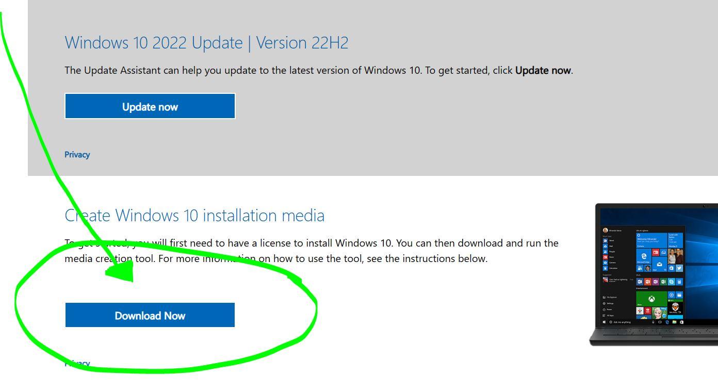718x391 pixels.
Task: Click the Power option in the Start menu
Action: [605, 309]
